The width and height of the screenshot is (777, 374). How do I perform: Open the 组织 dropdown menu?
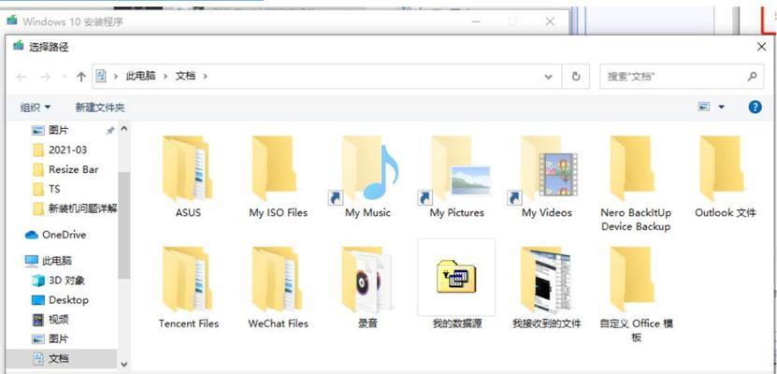coord(36,108)
